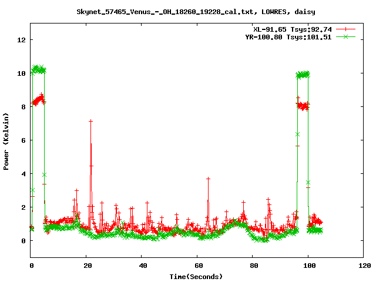Select the 'XL-91.65 Tsys:92.74' legend label
The image size is (376, 282).
[293, 29]
